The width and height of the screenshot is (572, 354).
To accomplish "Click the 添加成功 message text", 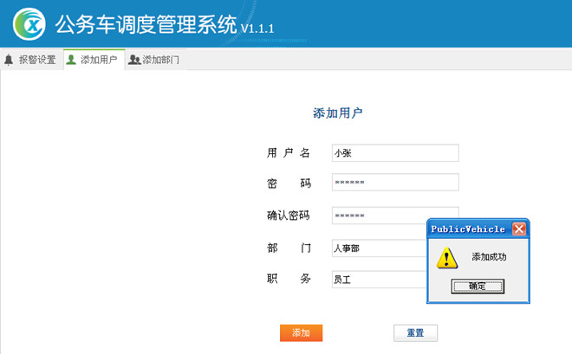I will (x=489, y=257).
